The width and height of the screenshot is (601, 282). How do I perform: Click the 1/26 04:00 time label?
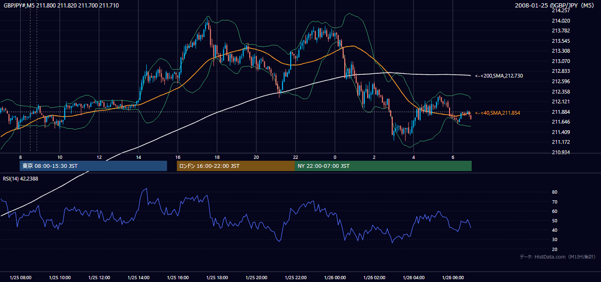pos(413,277)
